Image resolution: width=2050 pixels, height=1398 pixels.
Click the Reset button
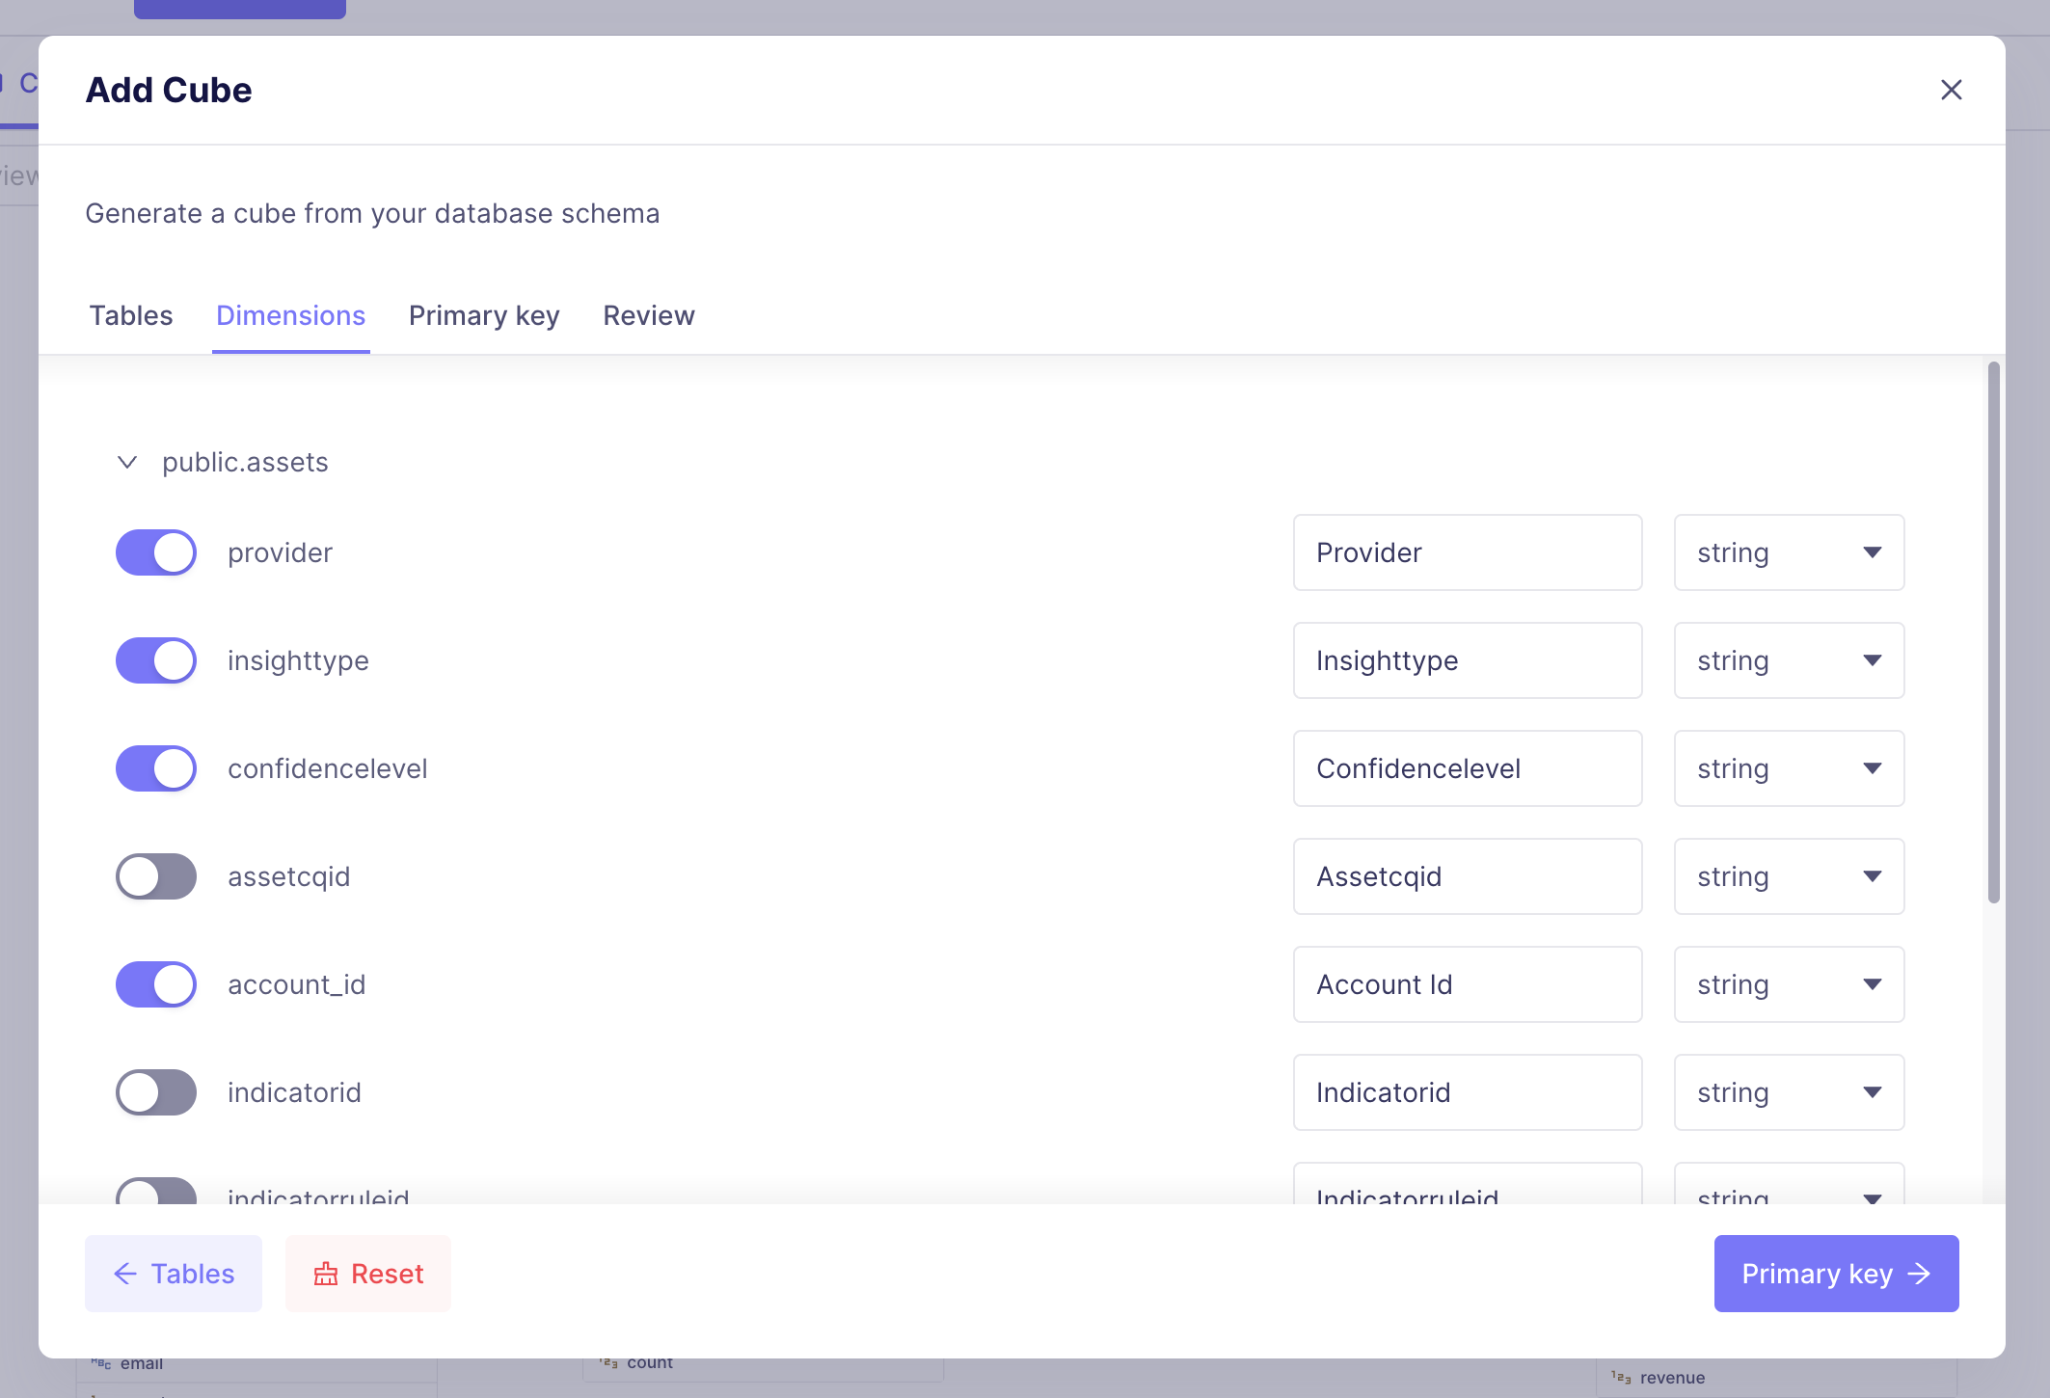point(368,1274)
